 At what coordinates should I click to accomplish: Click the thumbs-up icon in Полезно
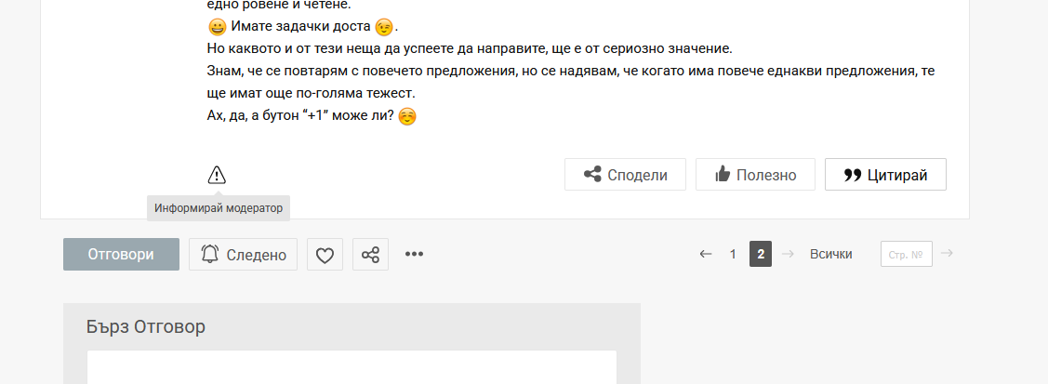723,174
